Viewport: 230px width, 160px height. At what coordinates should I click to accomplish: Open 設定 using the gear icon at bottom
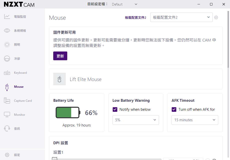(7, 155)
